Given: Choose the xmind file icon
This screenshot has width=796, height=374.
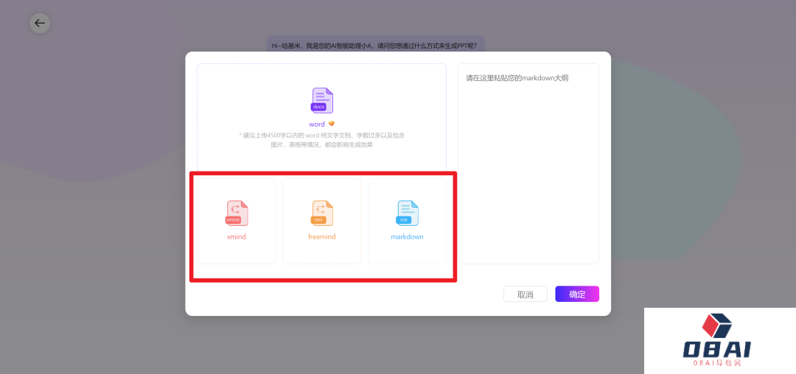Looking at the screenshot, I should click(237, 213).
